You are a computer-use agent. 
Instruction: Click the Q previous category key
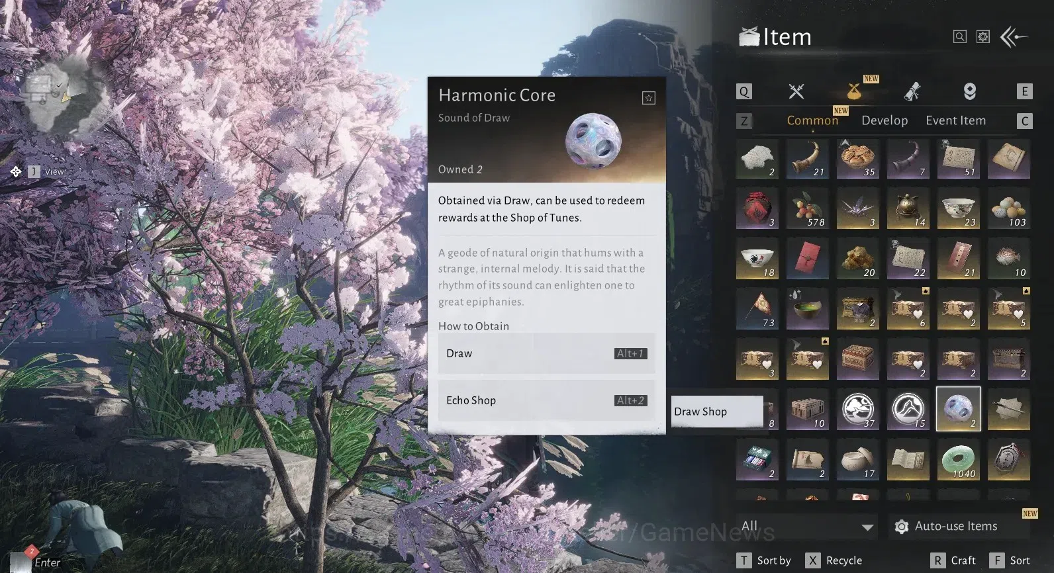pos(744,91)
